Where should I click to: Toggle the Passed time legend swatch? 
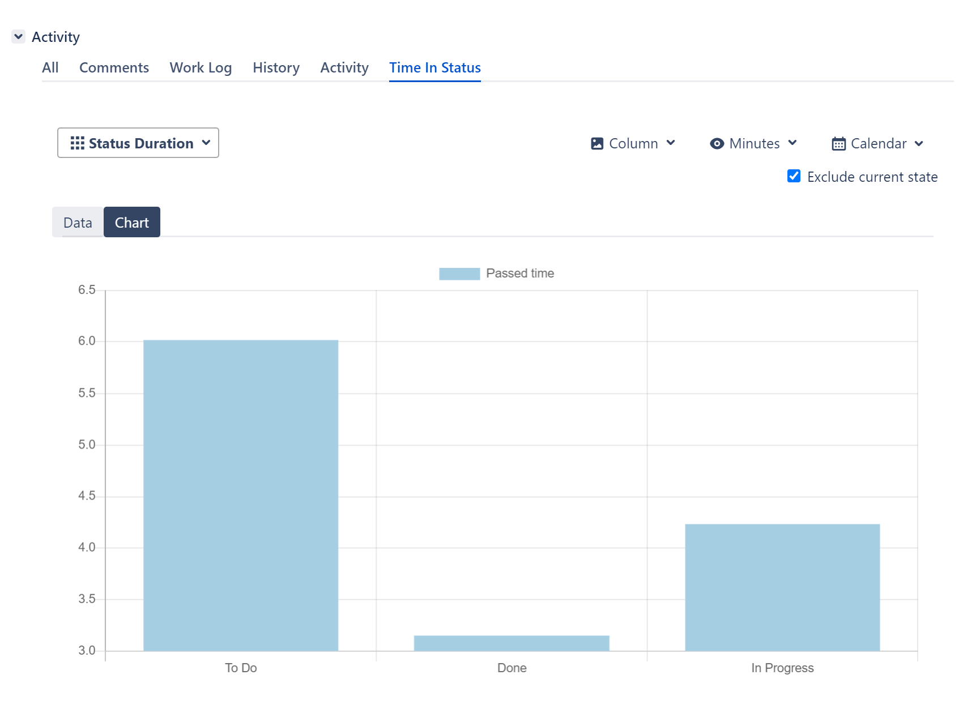459,274
